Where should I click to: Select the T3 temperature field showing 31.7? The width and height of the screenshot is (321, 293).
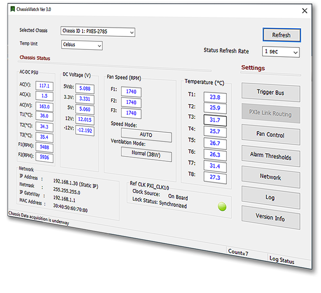(215, 120)
